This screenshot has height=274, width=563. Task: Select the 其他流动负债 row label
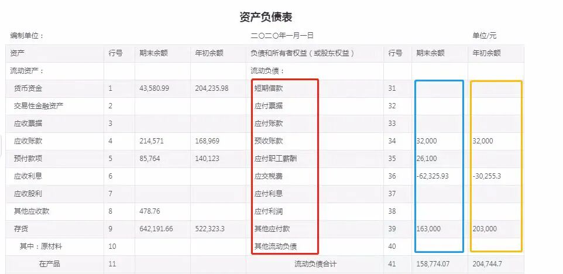coord(276,246)
